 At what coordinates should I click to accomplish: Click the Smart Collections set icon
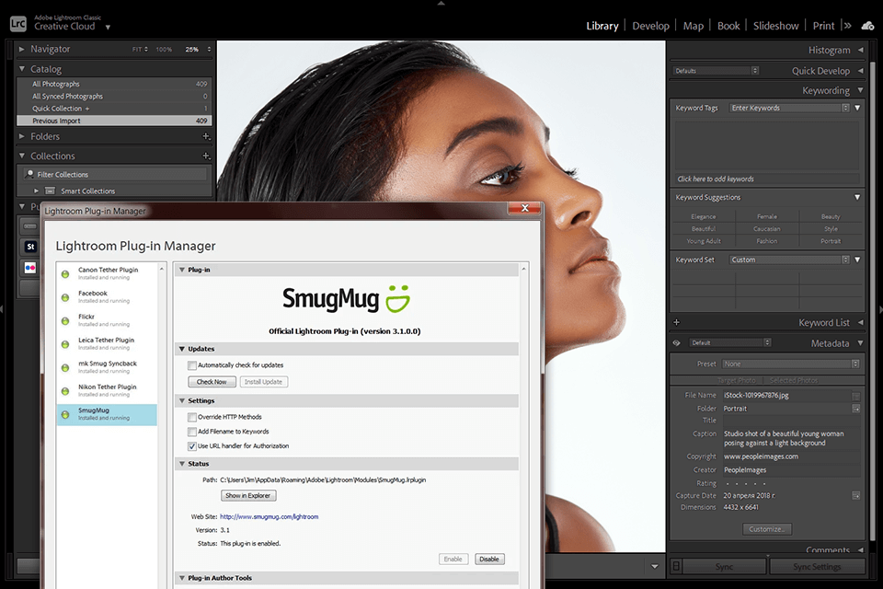[x=50, y=191]
